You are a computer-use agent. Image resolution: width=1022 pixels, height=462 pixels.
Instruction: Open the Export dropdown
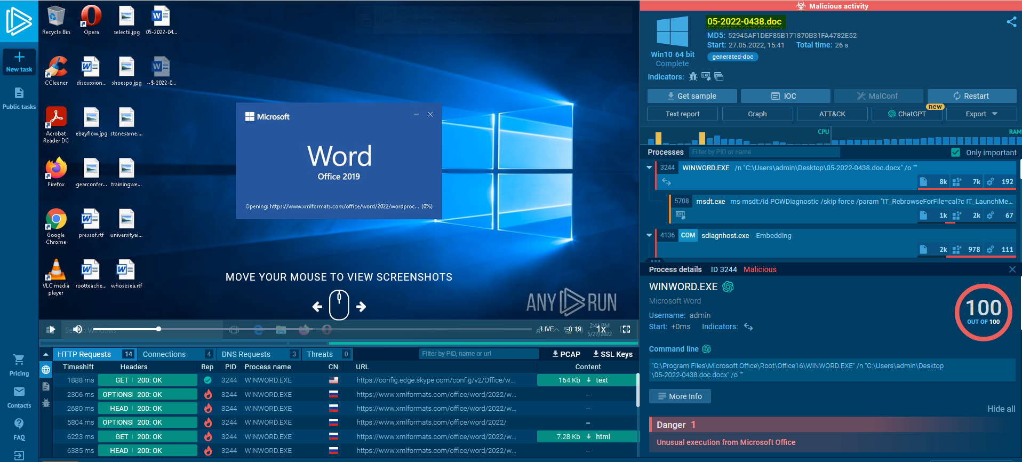pyautogui.click(x=981, y=114)
